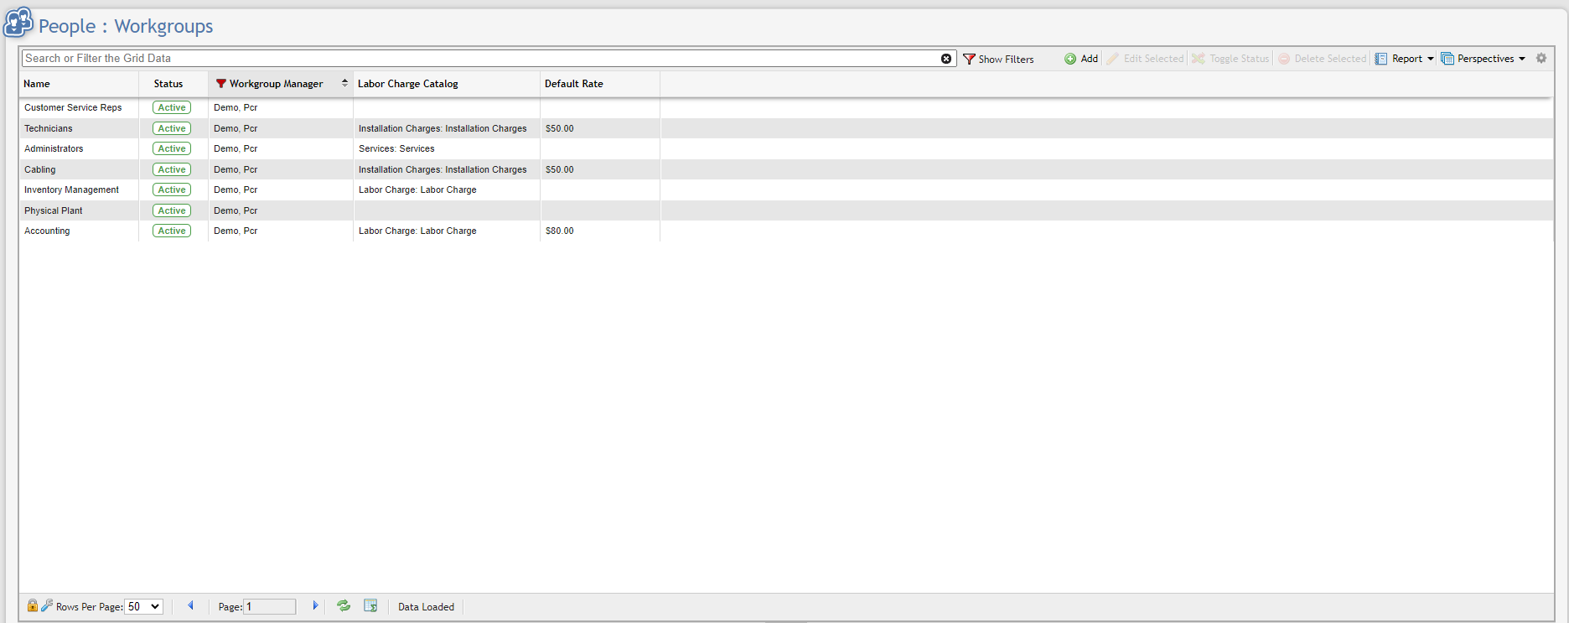Screen dimensions: 1569x623
Task: Click the People Workgroups module icon
Action: tap(18, 23)
